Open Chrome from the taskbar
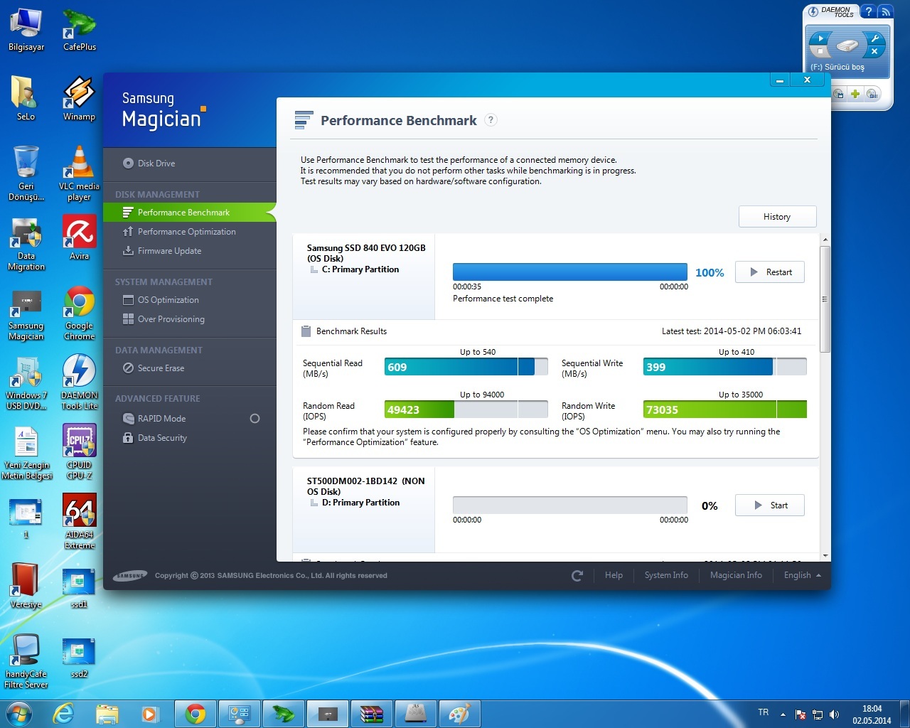The height and width of the screenshot is (728, 910). (196, 714)
